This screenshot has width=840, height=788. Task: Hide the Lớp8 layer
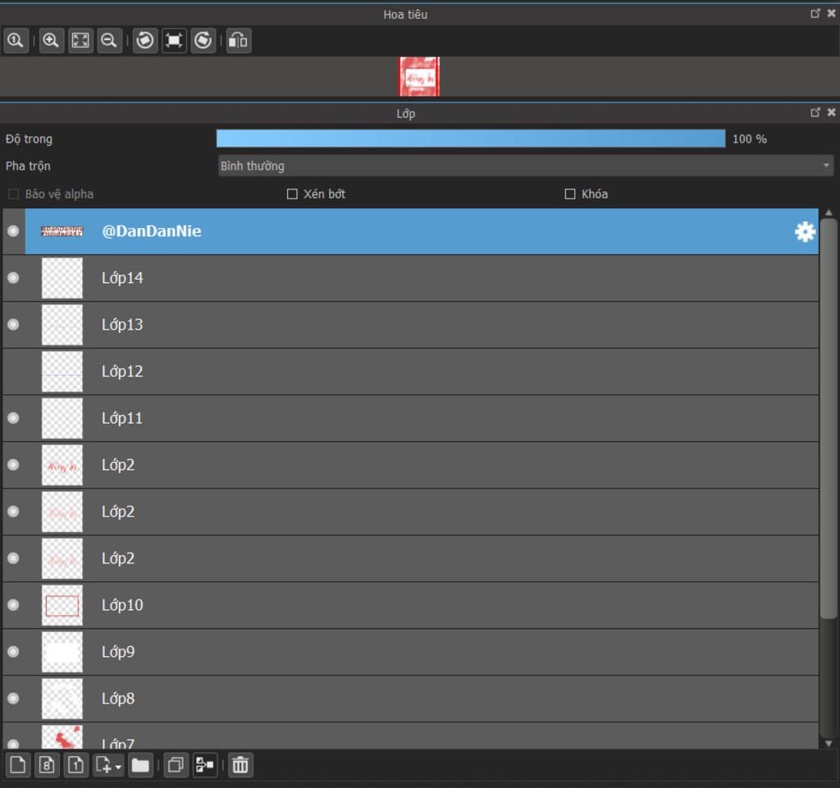(x=13, y=699)
